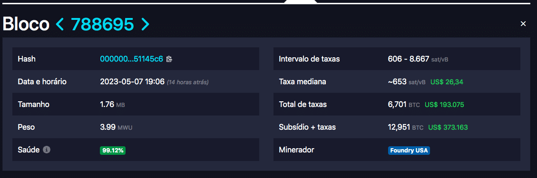This screenshot has width=537, height=178.
Task: Click the date 2023-05-07 19:06
Action: pos(132,82)
